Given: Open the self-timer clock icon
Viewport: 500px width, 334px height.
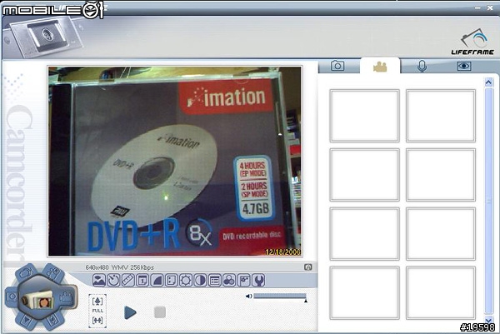Looking at the screenshot, I should pos(113,280).
